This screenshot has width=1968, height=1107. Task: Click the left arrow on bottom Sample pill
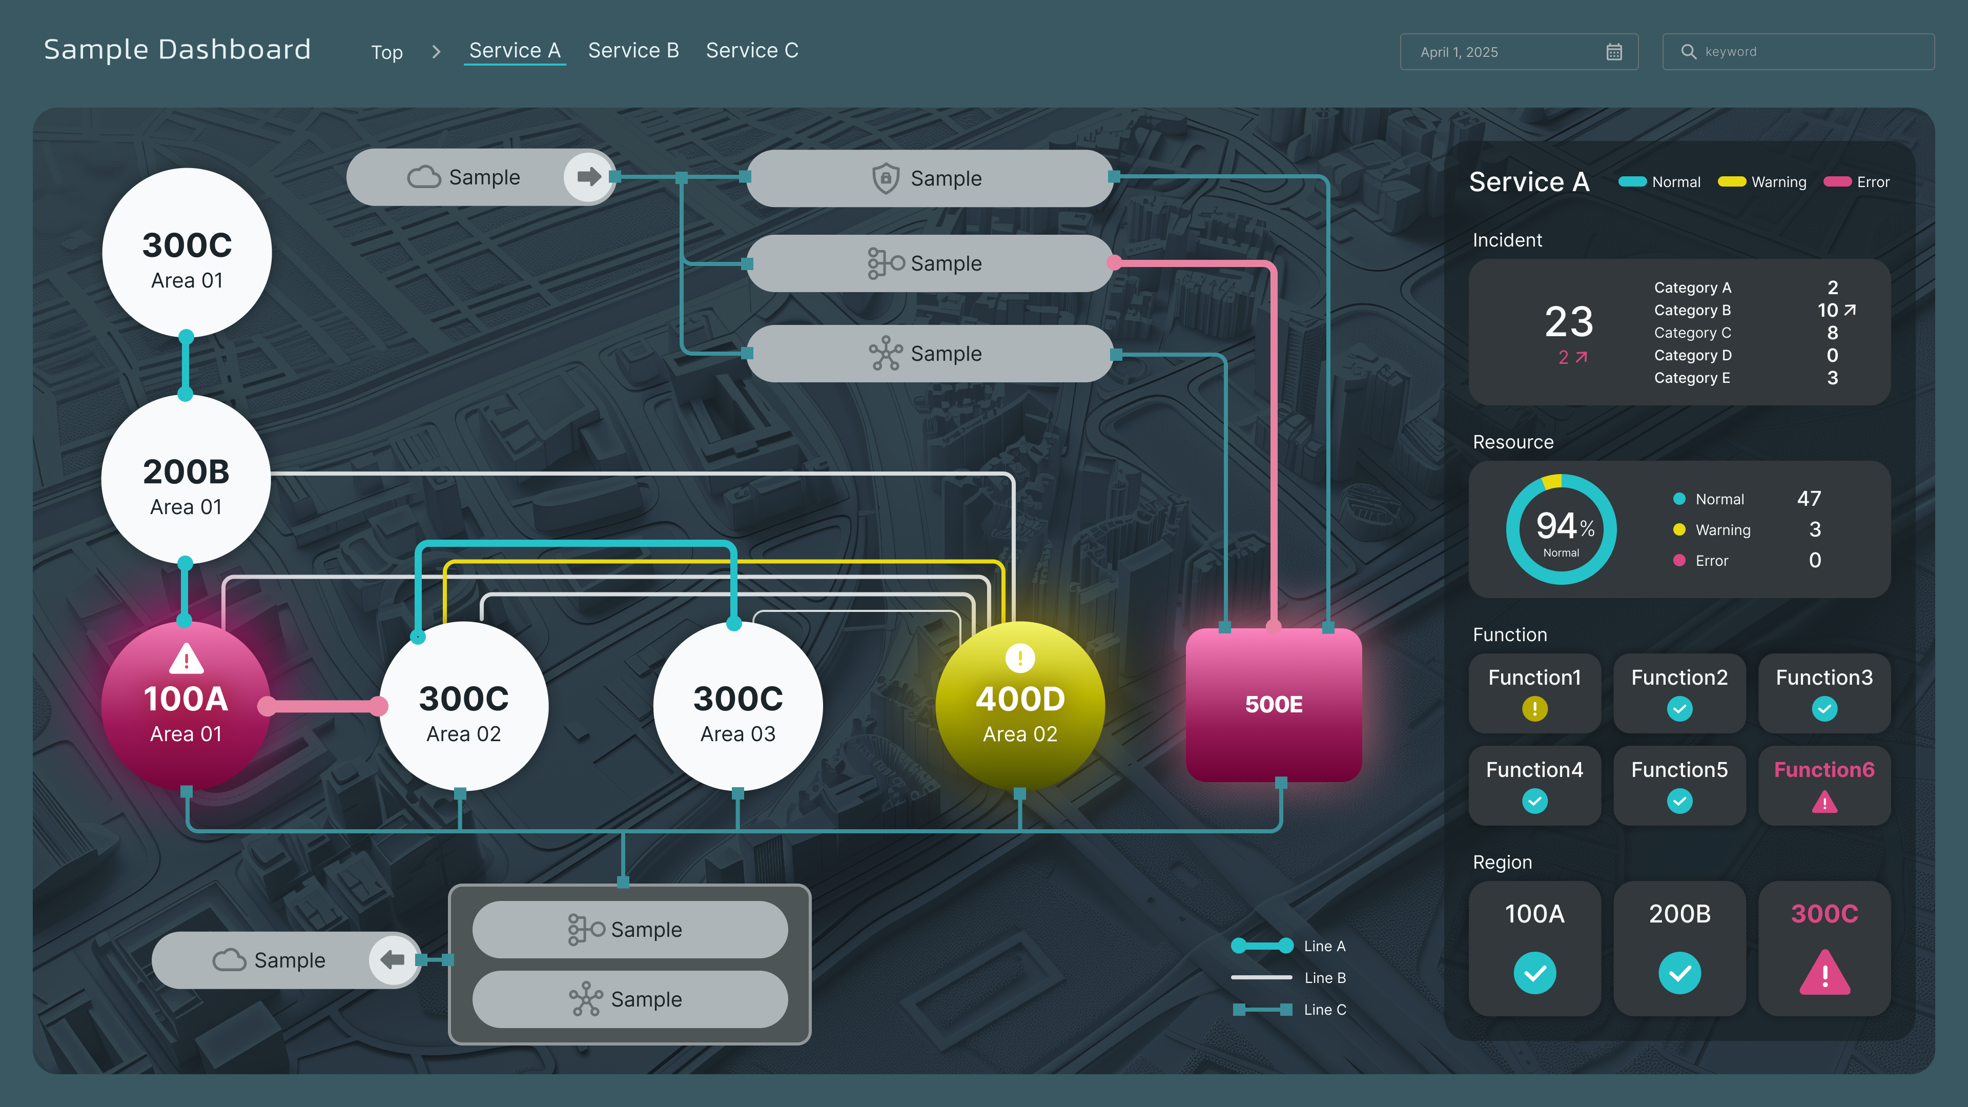[393, 959]
